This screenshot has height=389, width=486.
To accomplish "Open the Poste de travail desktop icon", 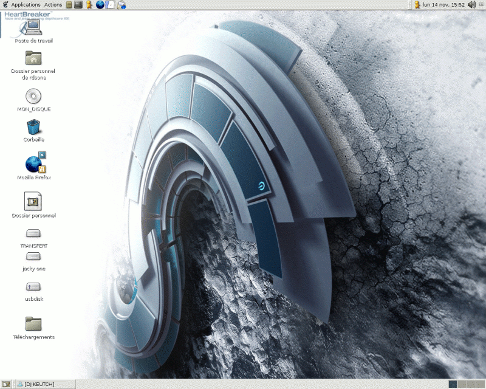I will pyautogui.click(x=33, y=28).
